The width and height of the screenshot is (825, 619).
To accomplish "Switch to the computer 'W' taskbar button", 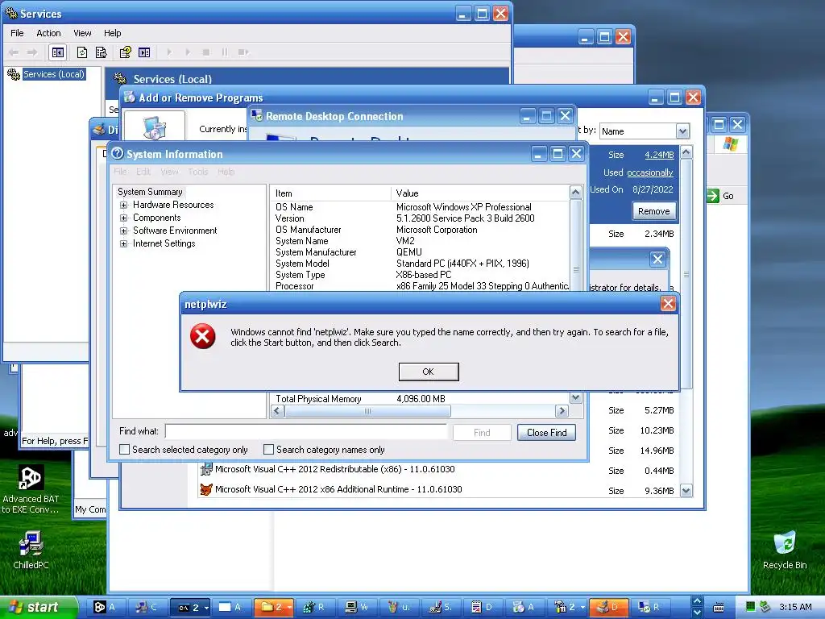I will coord(358,607).
